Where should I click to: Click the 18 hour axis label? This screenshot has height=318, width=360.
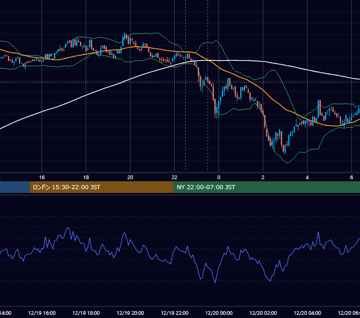point(86,178)
